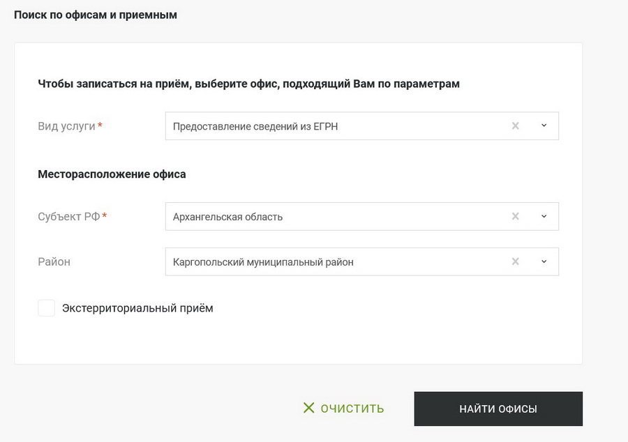Clear the selected Вид услуги value

[515, 125]
